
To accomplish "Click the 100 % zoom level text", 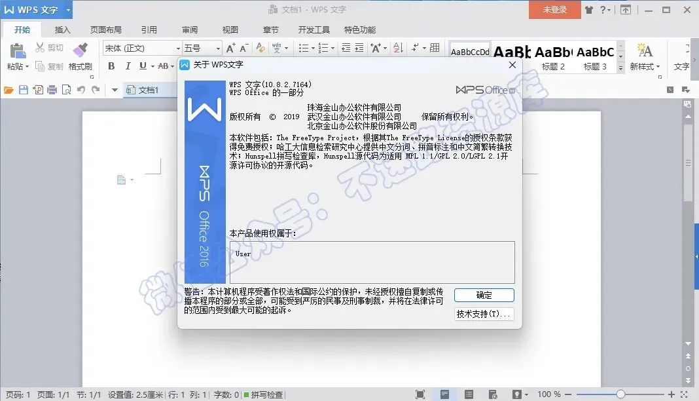I will pyautogui.click(x=548, y=394).
